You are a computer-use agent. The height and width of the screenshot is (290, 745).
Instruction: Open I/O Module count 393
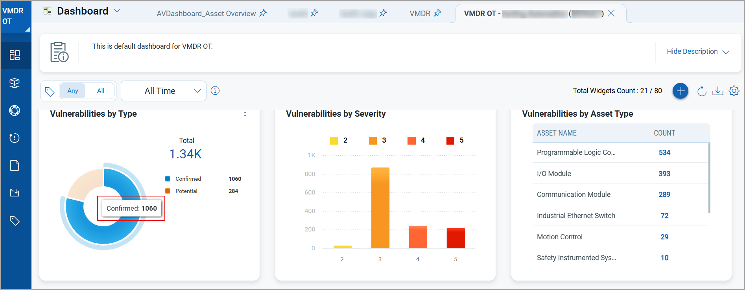pos(664,174)
